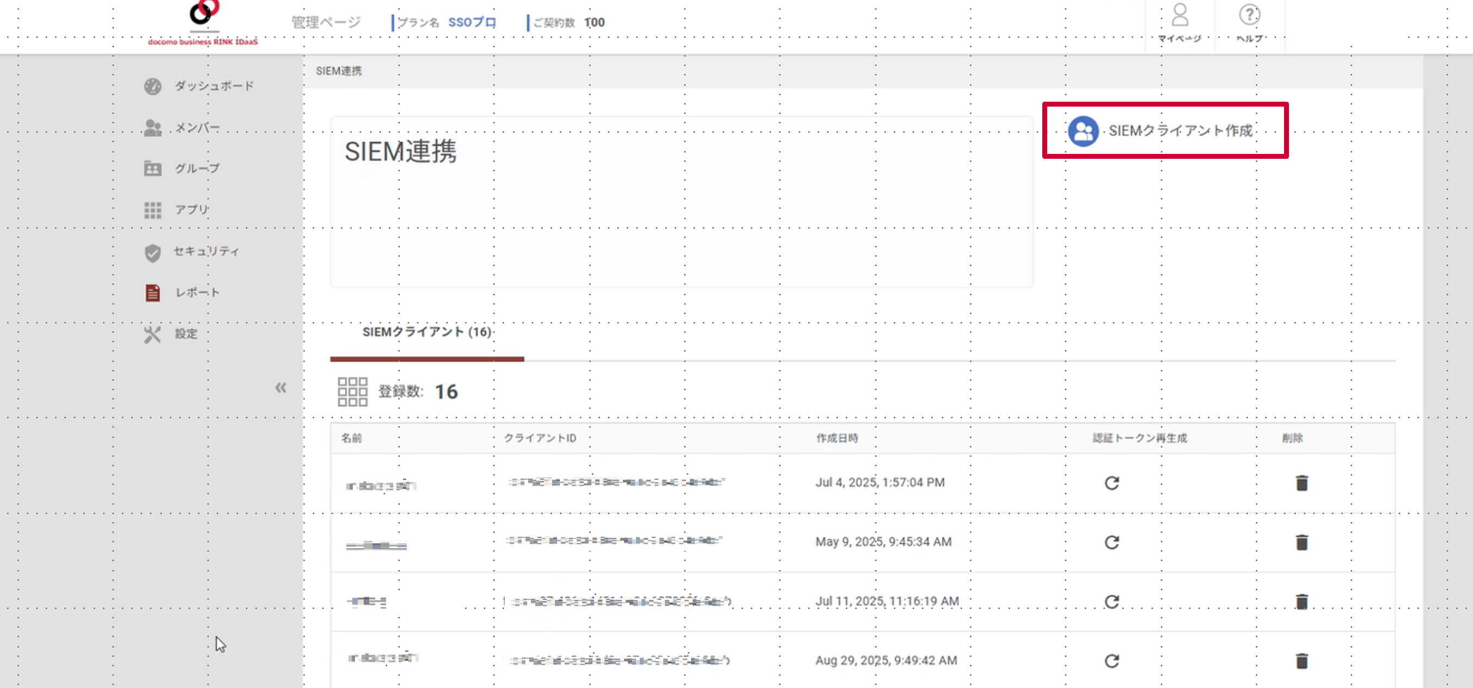Select the メンバー icon in the sidebar

(x=151, y=127)
